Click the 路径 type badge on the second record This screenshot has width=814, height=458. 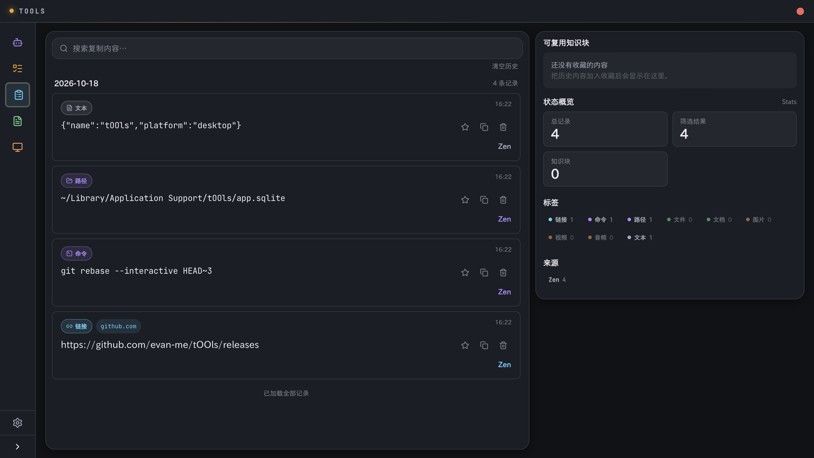click(77, 181)
